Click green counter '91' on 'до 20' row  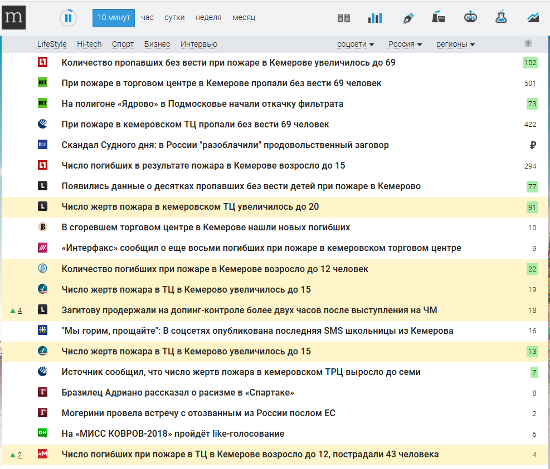[x=532, y=208]
